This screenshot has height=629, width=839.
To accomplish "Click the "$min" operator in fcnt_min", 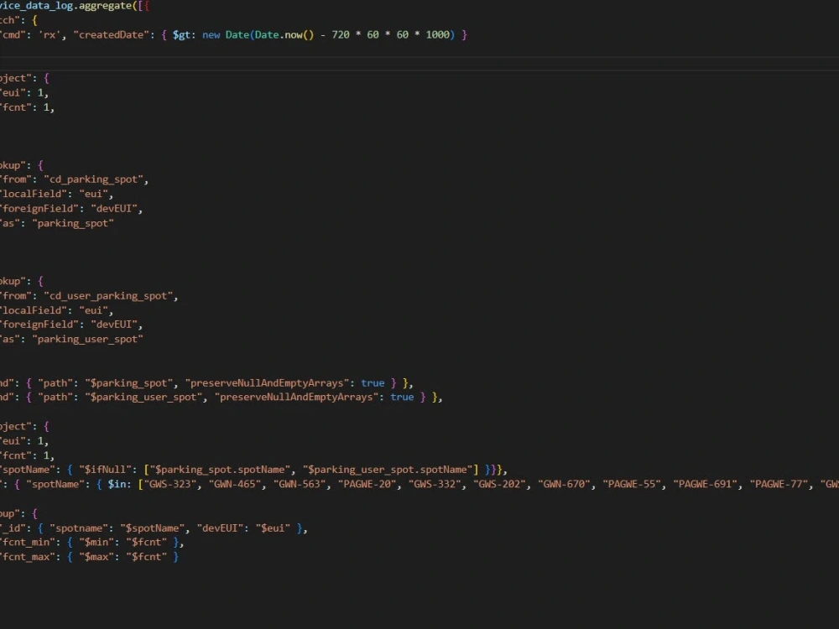I will (96, 543).
